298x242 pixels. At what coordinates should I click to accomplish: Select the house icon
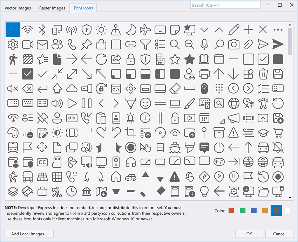click(x=116, y=177)
